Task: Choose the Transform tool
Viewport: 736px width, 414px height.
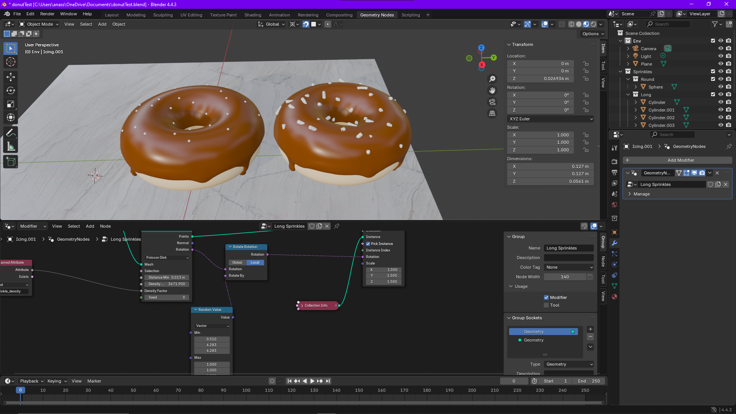Action: tap(11, 117)
